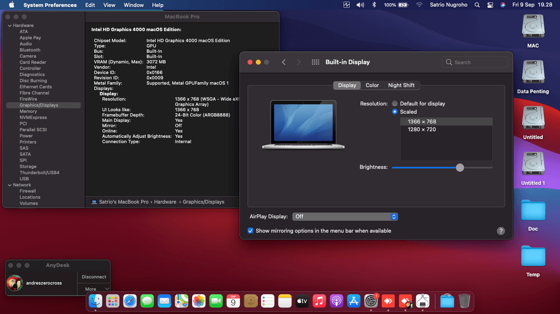
Task: Switch to the Night Shift tab
Action: pyautogui.click(x=401, y=85)
